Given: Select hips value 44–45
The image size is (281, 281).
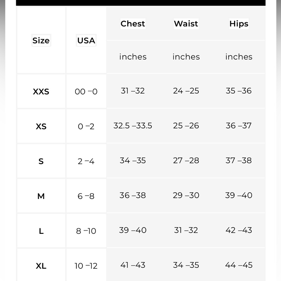Looking at the screenshot, I should coord(239,265).
